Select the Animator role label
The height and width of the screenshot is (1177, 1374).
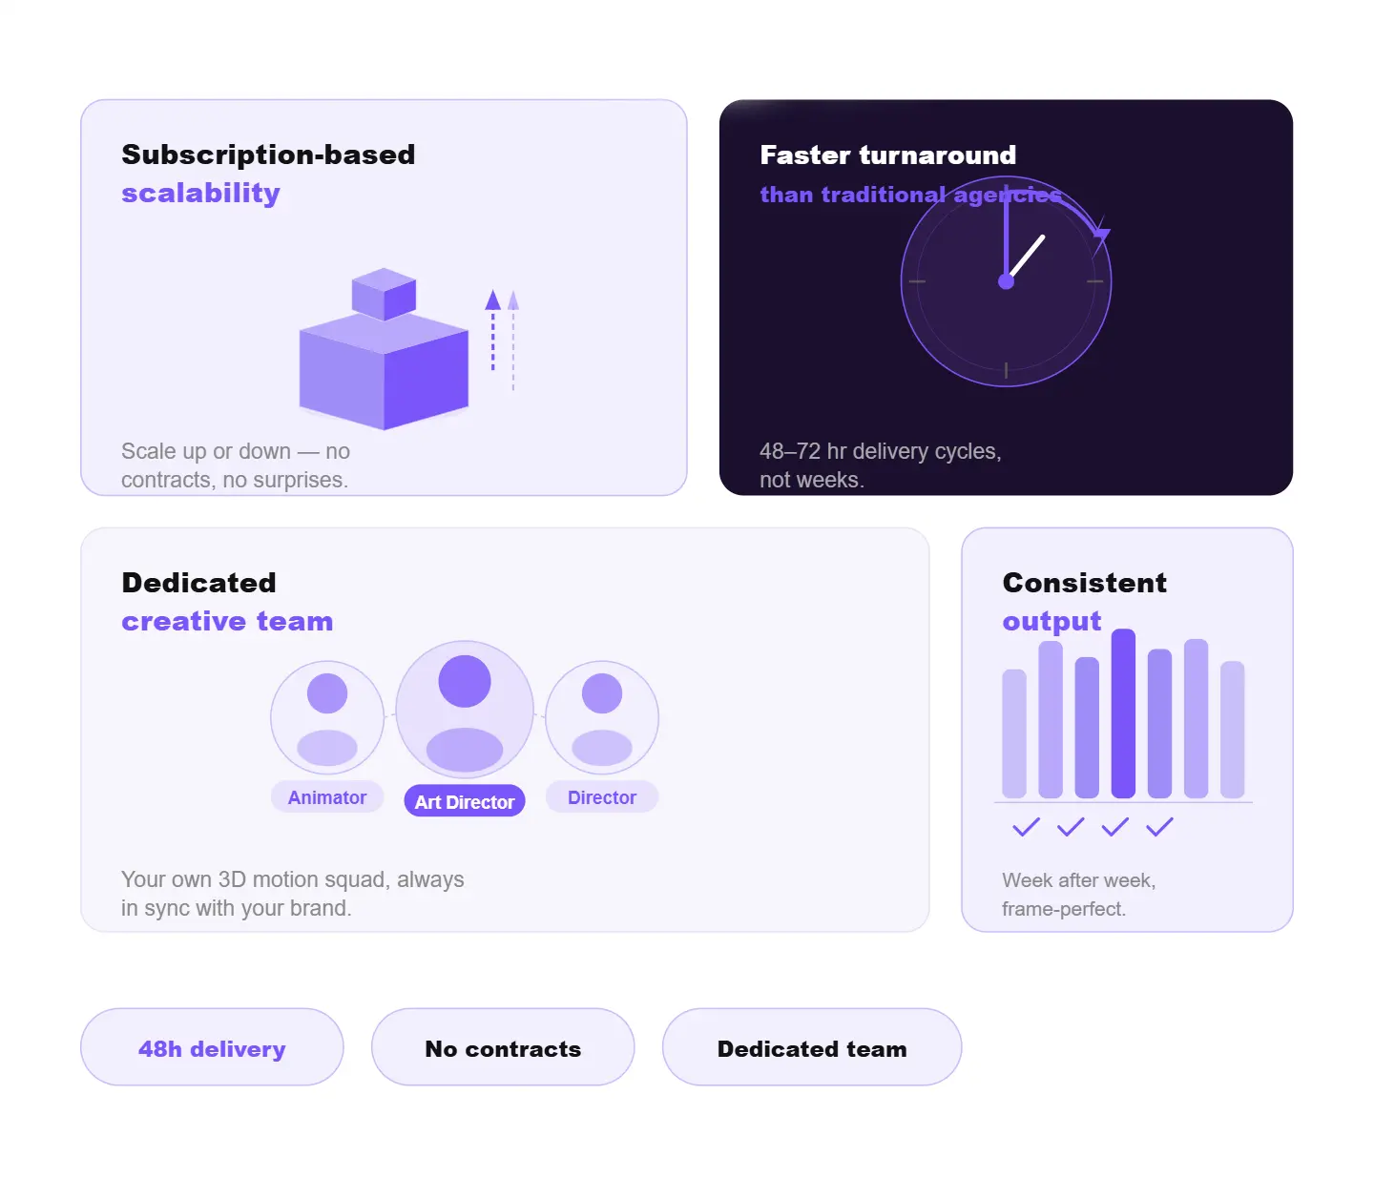(x=327, y=797)
